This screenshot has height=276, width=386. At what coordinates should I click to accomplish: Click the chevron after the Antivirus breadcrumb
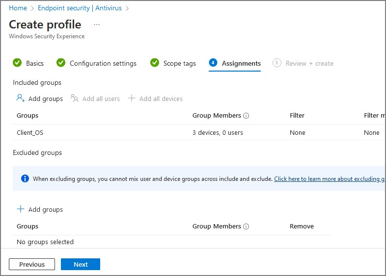click(127, 8)
